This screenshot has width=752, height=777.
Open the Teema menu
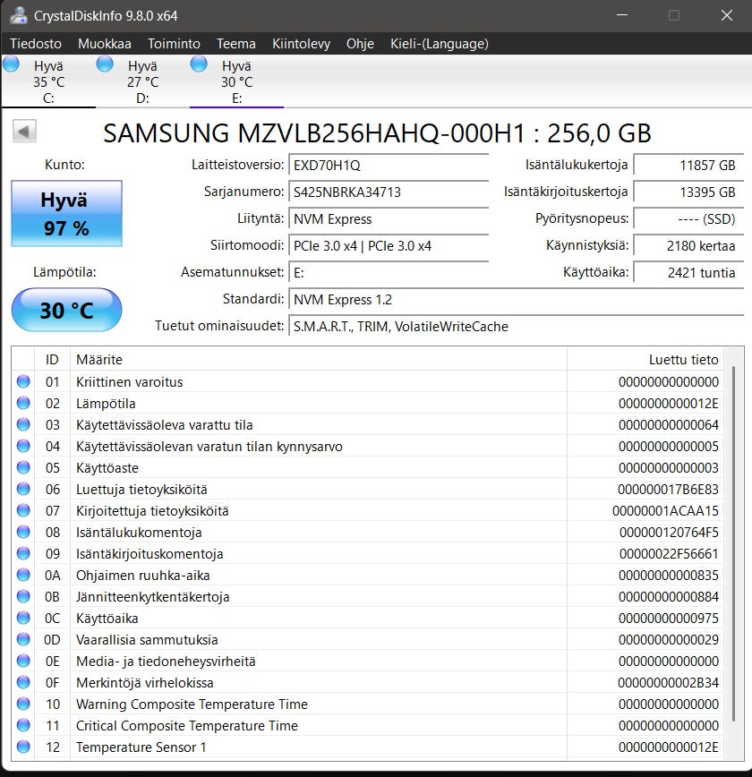pyautogui.click(x=235, y=44)
